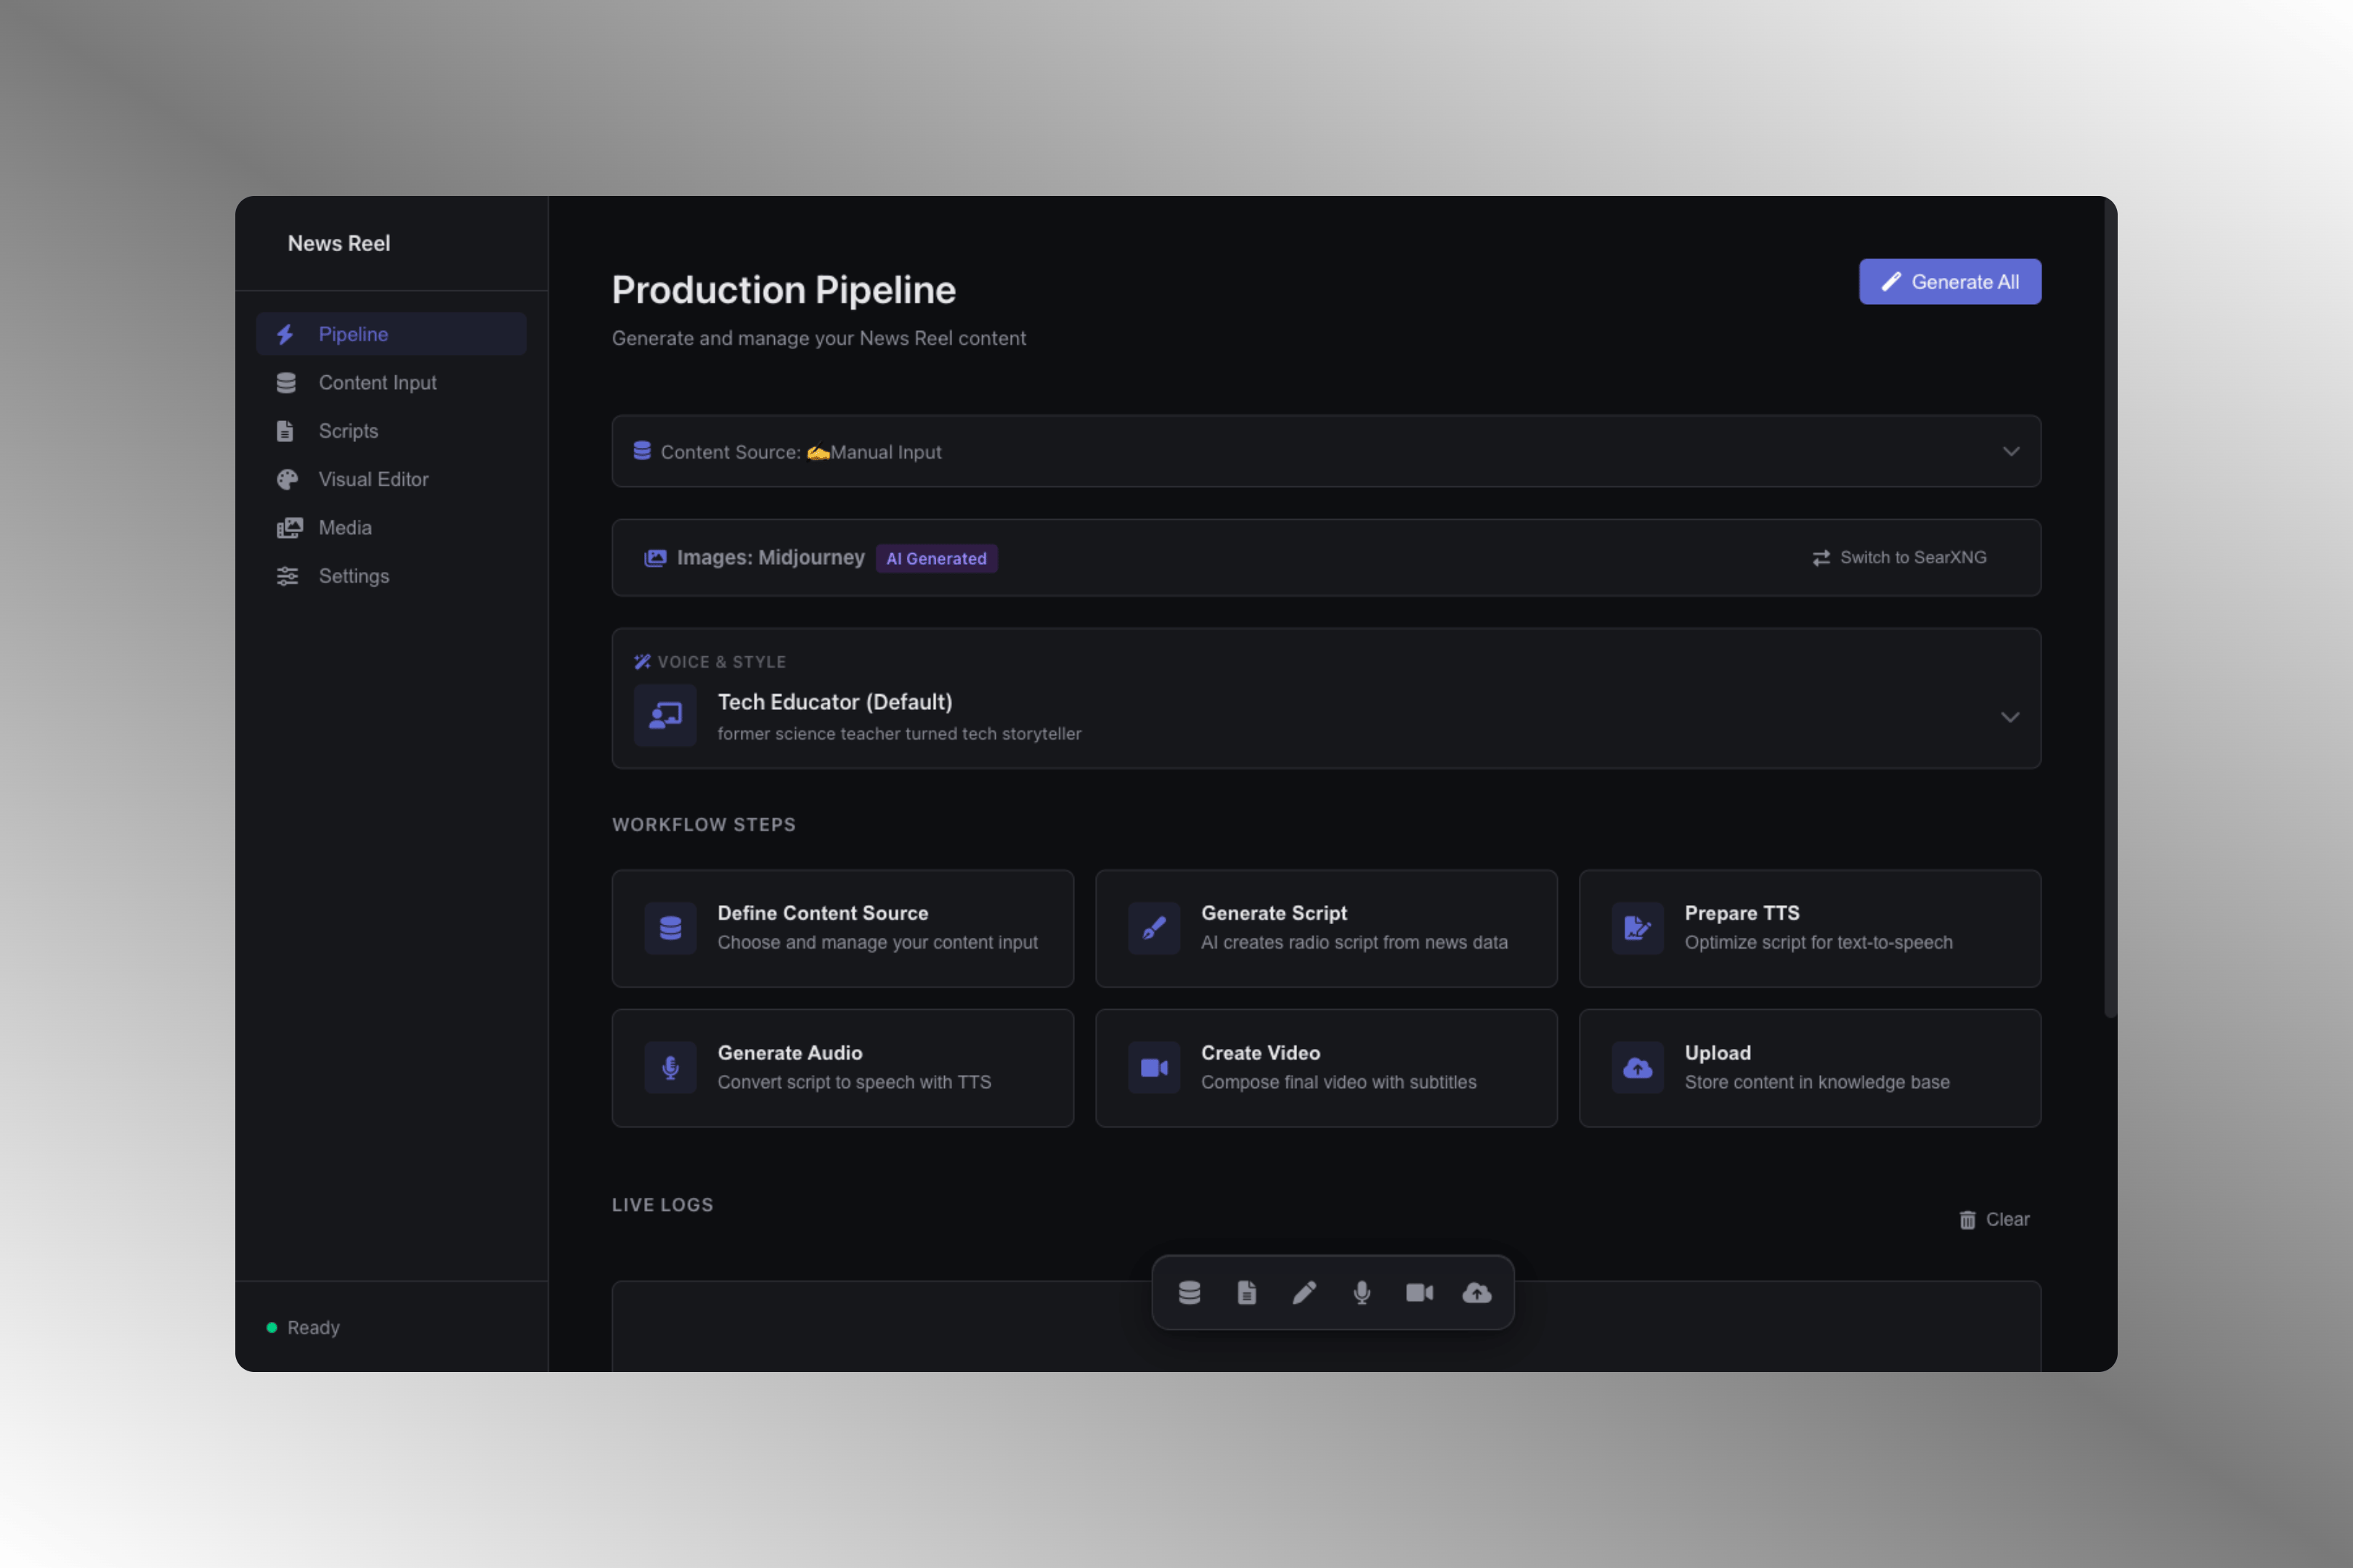Select the Visual Editor palette icon
The height and width of the screenshot is (1568, 2353).
287,479
